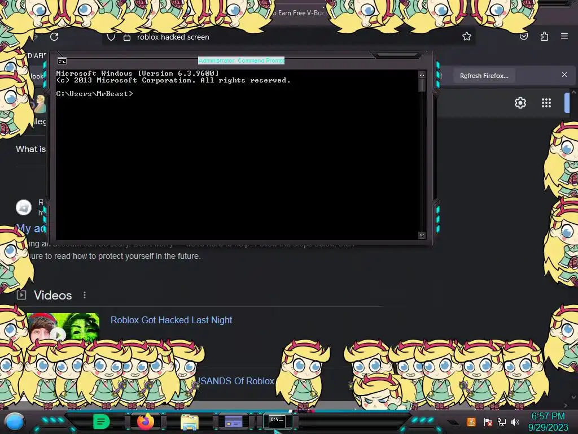Image resolution: width=578 pixels, height=434 pixels.
Task: Click the round Roblox site favicon in results
Action: 24,207
